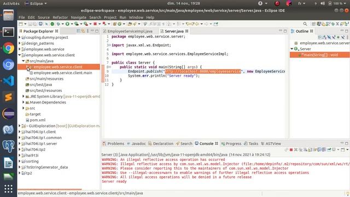The height and width of the screenshot is (197, 350).
Task: Toggle Hide Non-Public Members in Outline
Action: pos(338,37)
